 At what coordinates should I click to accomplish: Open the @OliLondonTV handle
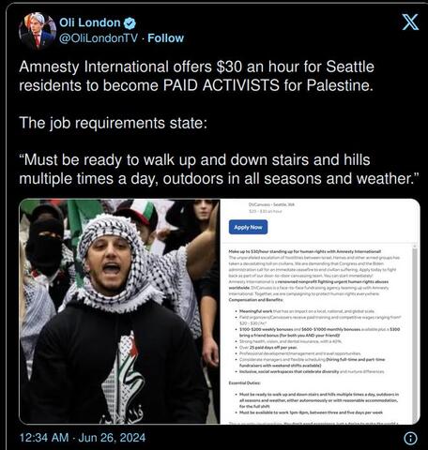click(x=99, y=38)
